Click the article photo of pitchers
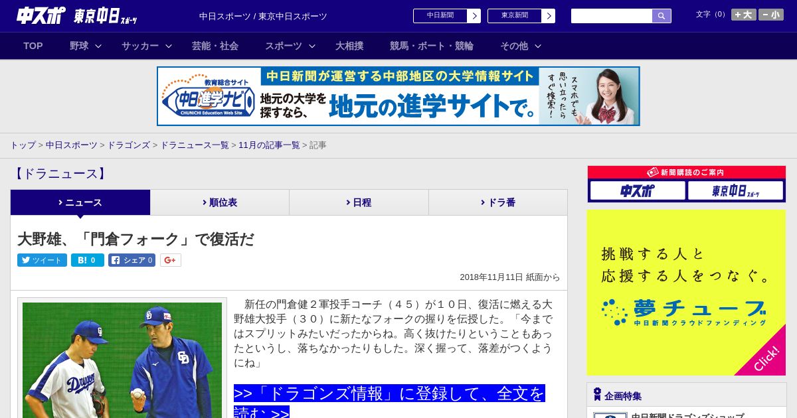Screen dimensions: 797x418 122,360
